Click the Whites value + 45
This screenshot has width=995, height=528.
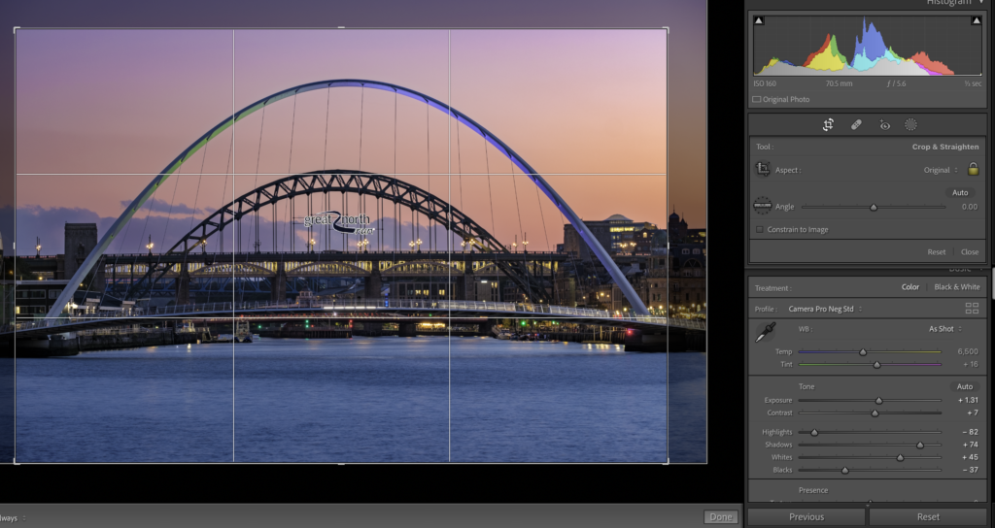pos(970,457)
